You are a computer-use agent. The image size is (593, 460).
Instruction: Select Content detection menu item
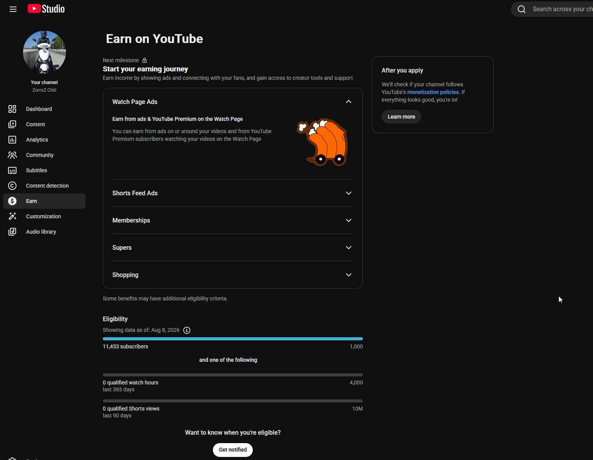click(44, 186)
